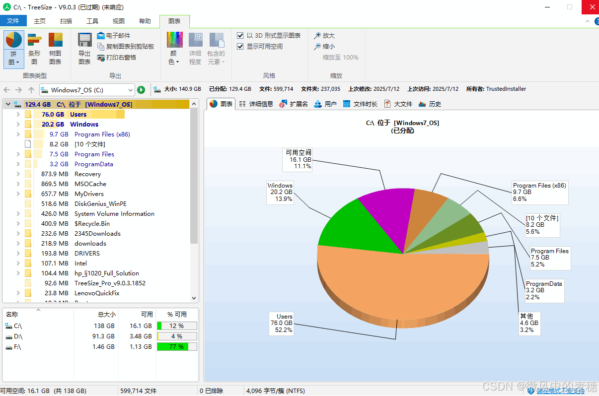Sort the drive list by 名称 column

tap(38, 314)
